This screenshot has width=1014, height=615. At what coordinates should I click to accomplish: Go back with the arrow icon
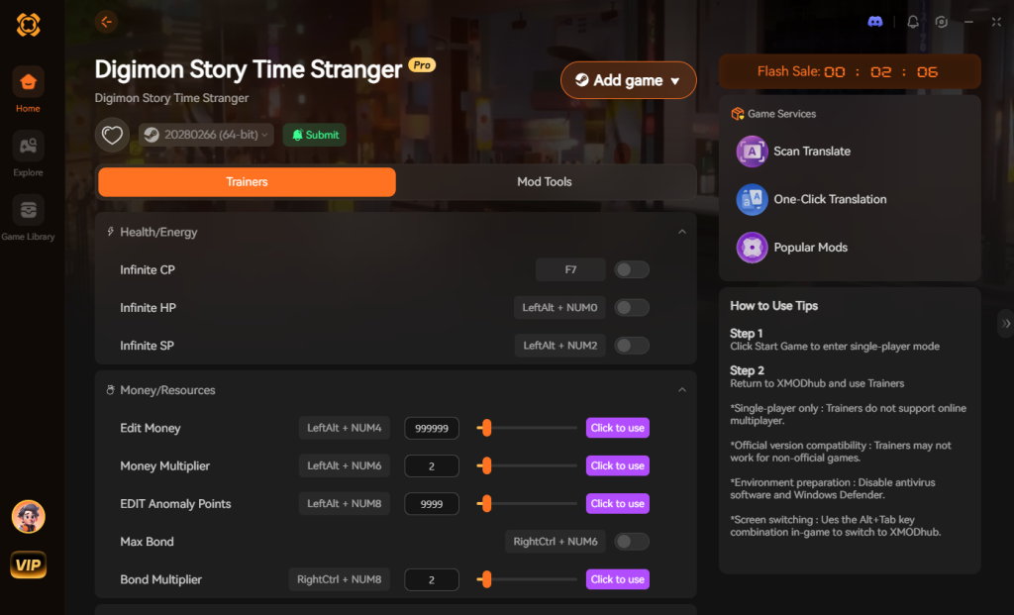click(106, 22)
